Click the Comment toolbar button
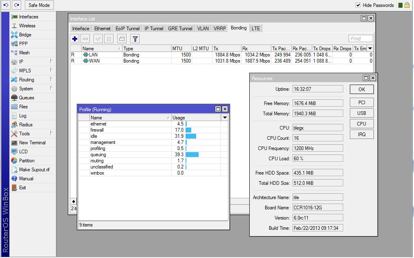Image resolution: width=414 pixels, height=258 pixels. coord(122,39)
